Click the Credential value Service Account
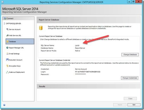This screenshot has width=144, height=110. 81,69
